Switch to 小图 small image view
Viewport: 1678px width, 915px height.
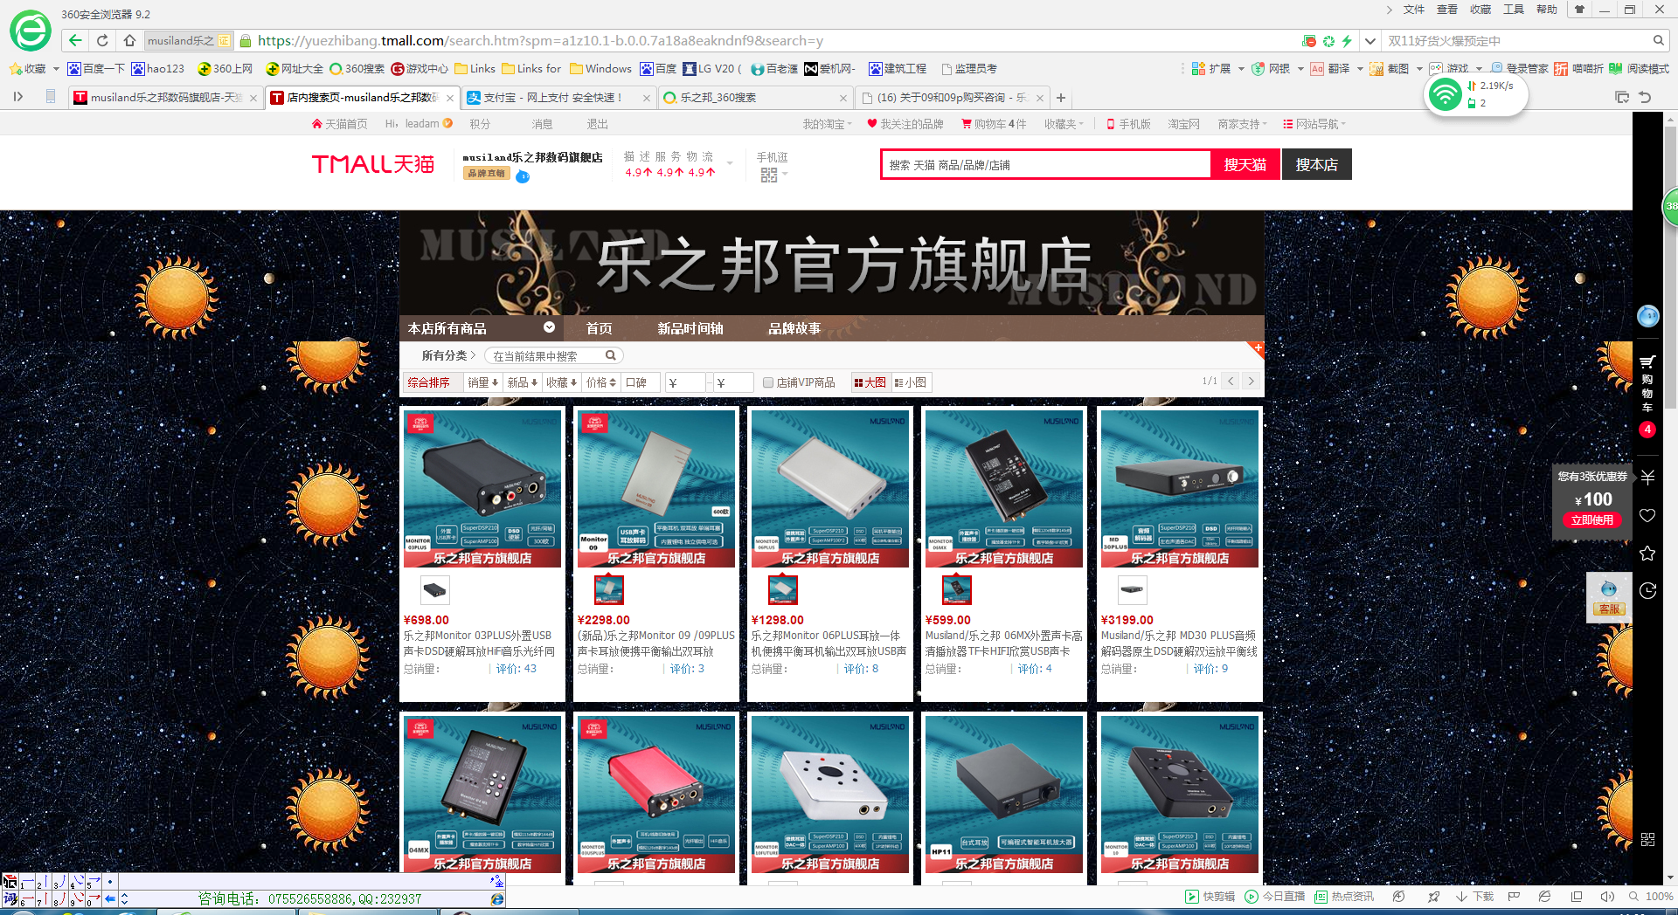click(912, 382)
